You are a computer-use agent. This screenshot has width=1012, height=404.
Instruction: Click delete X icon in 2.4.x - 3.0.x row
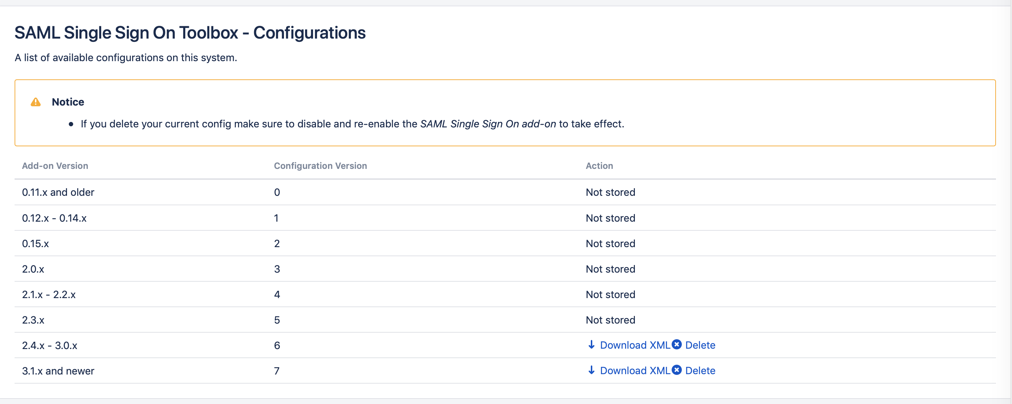tap(676, 344)
